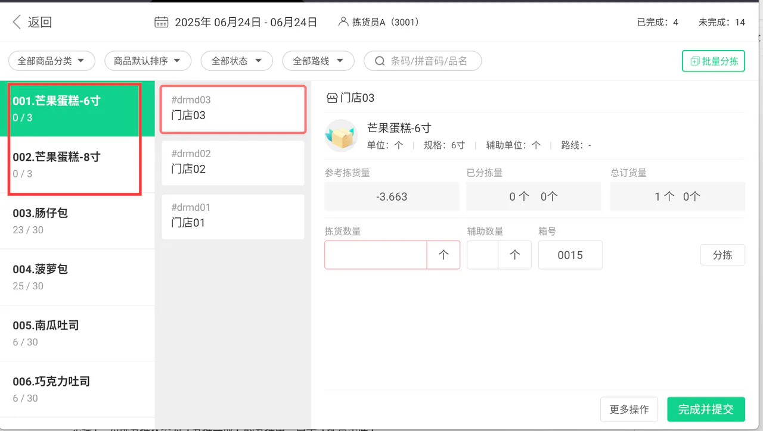This screenshot has height=431, width=763.
Task: Click the 分拣 button
Action: (x=722, y=255)
